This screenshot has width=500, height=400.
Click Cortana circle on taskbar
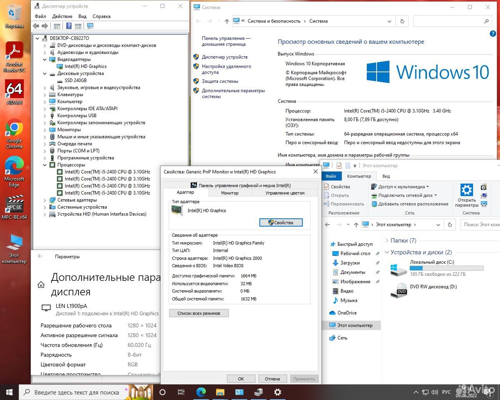point(162,392)
